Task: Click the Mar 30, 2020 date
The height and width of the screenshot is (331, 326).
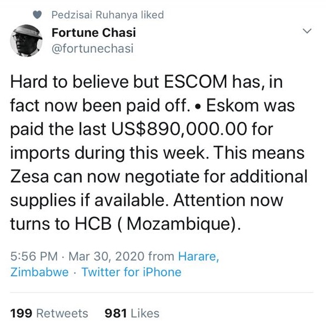Action: pyautogui.click(x=106, y=256)
